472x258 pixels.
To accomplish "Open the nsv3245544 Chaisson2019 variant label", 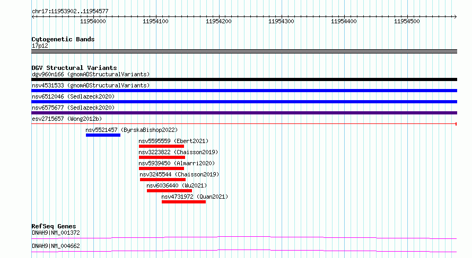I will tap(179, 174).
